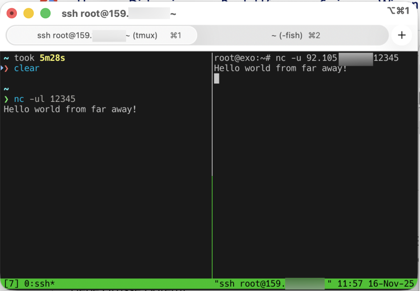Image resolution: width=420 pixels, height=291 pixels.
Task: Switch to the ~ (-fish) tab
Action: click(295, 36)
